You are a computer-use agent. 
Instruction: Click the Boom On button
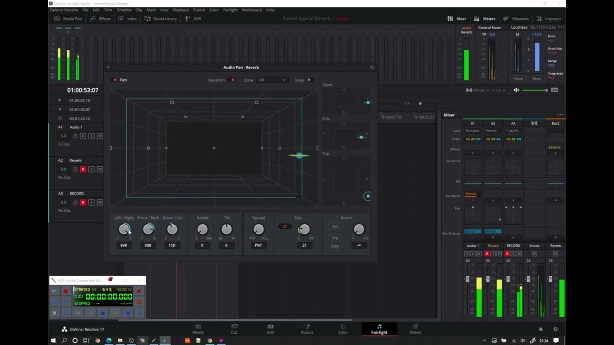coord(335,227)
